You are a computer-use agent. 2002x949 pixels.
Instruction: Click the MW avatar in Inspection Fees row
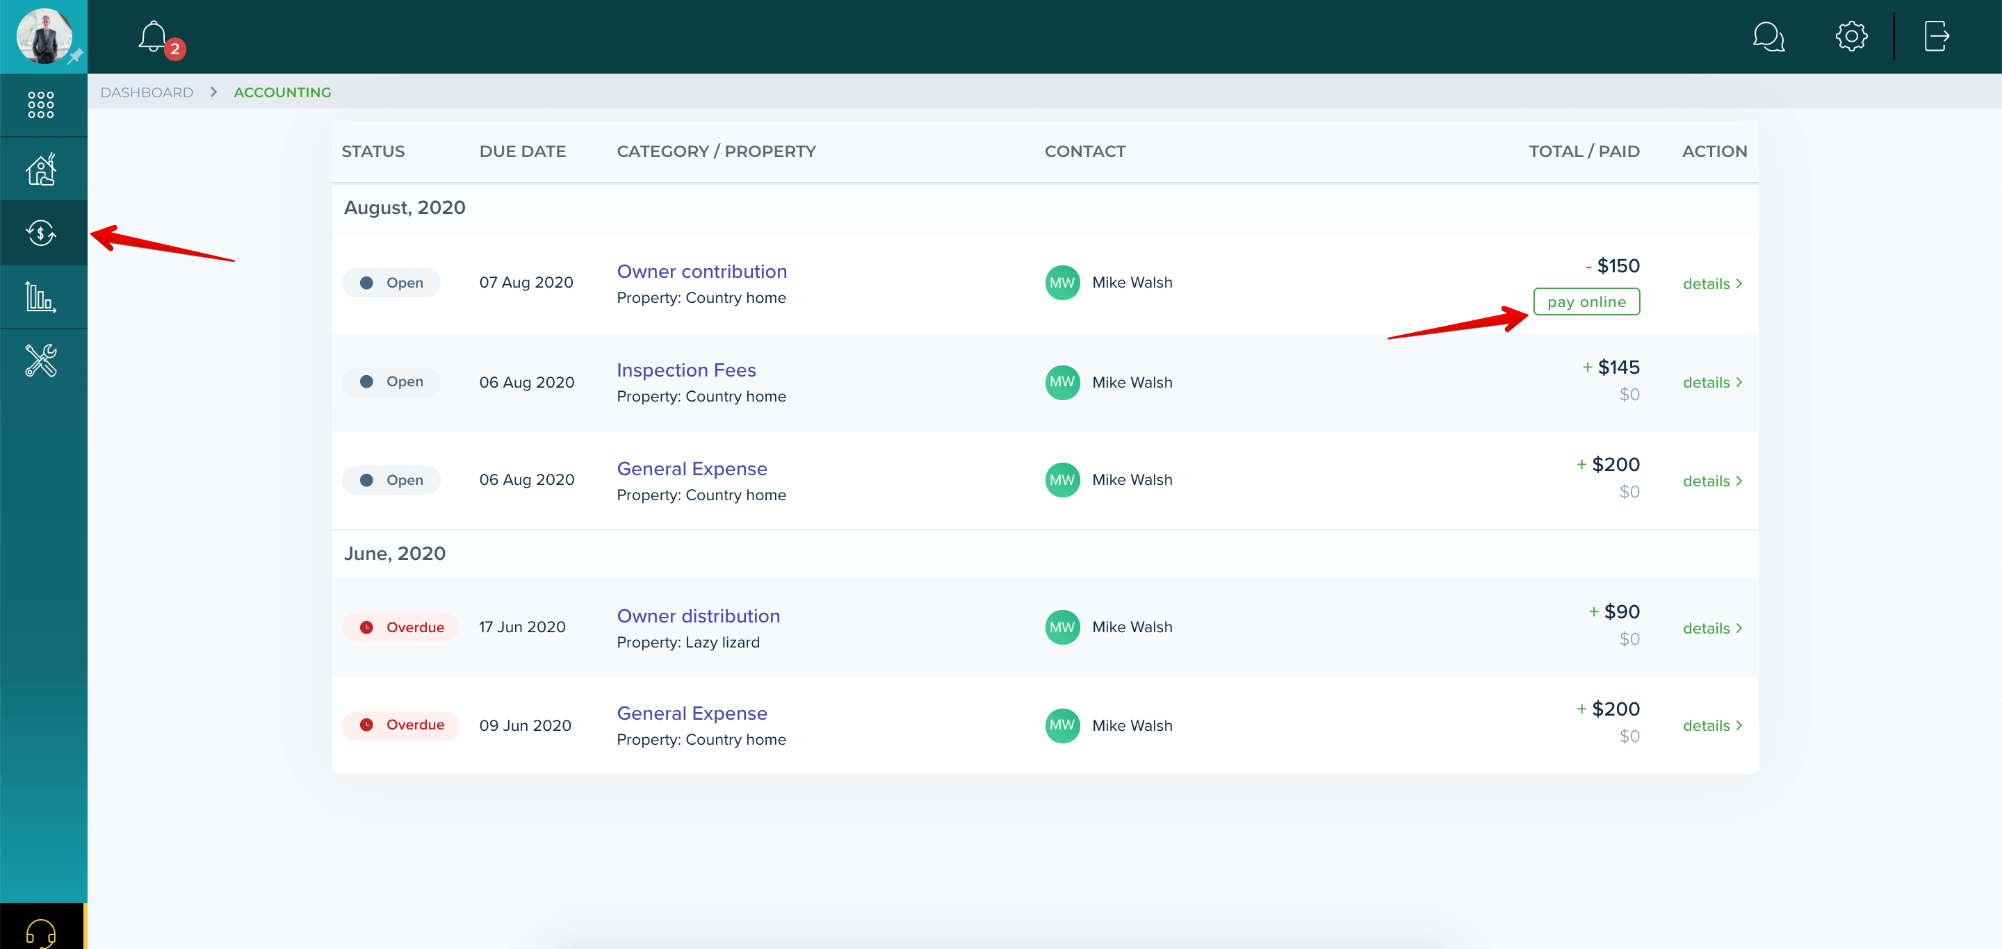pos(1061,382)
